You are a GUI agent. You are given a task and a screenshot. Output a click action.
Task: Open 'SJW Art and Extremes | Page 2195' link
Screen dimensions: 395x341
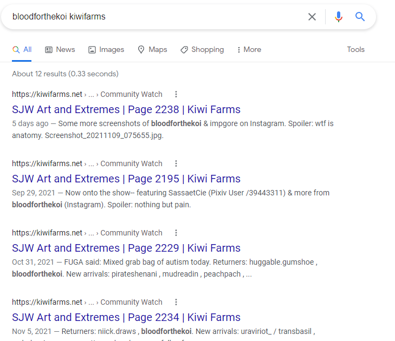pyautogui.click(x=126, y=179)
